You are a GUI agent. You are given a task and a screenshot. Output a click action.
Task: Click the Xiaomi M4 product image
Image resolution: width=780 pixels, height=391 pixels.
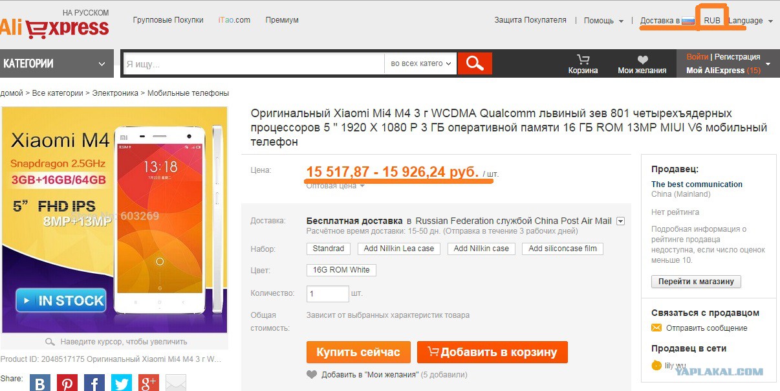114,219
